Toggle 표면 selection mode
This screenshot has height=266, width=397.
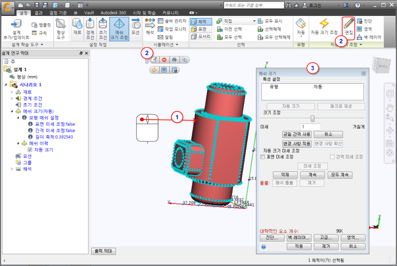coord(201,29)
